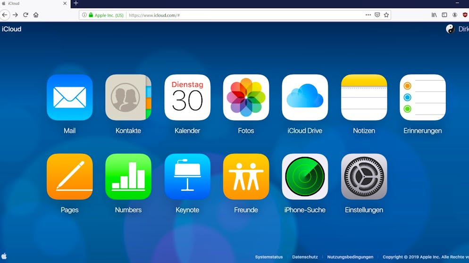Click the browser forward arrow
Screen dimensions: 469x263
coord(15,15)
